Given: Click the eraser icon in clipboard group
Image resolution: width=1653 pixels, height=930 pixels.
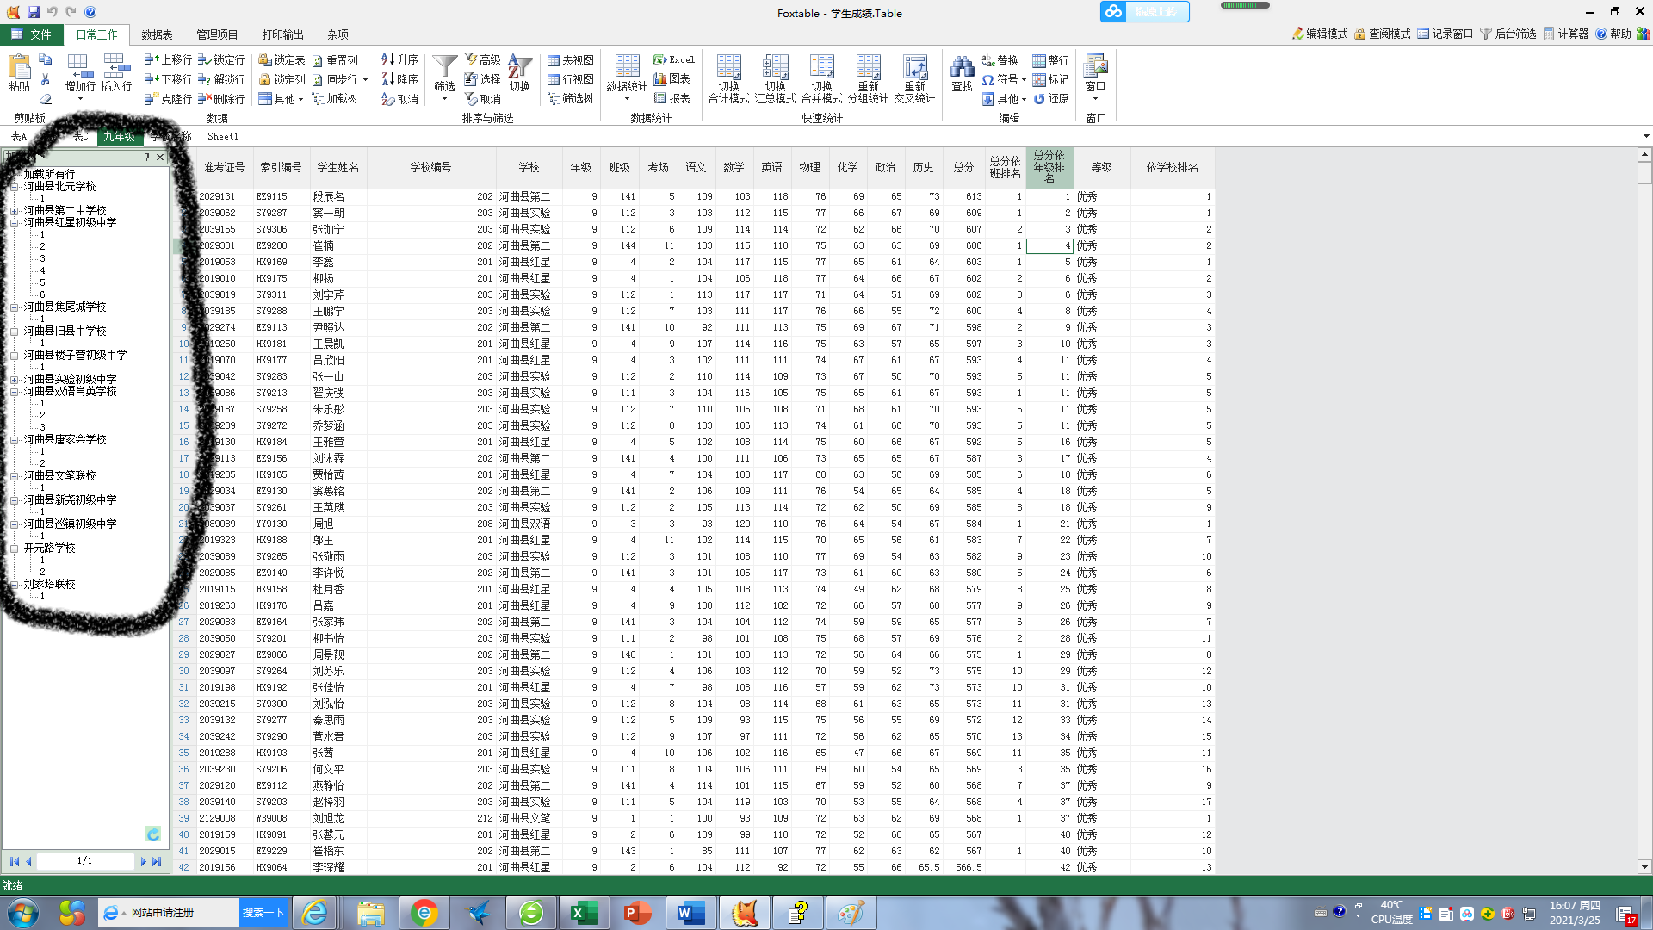Looking at the screenshot, I should pos(46,99).
